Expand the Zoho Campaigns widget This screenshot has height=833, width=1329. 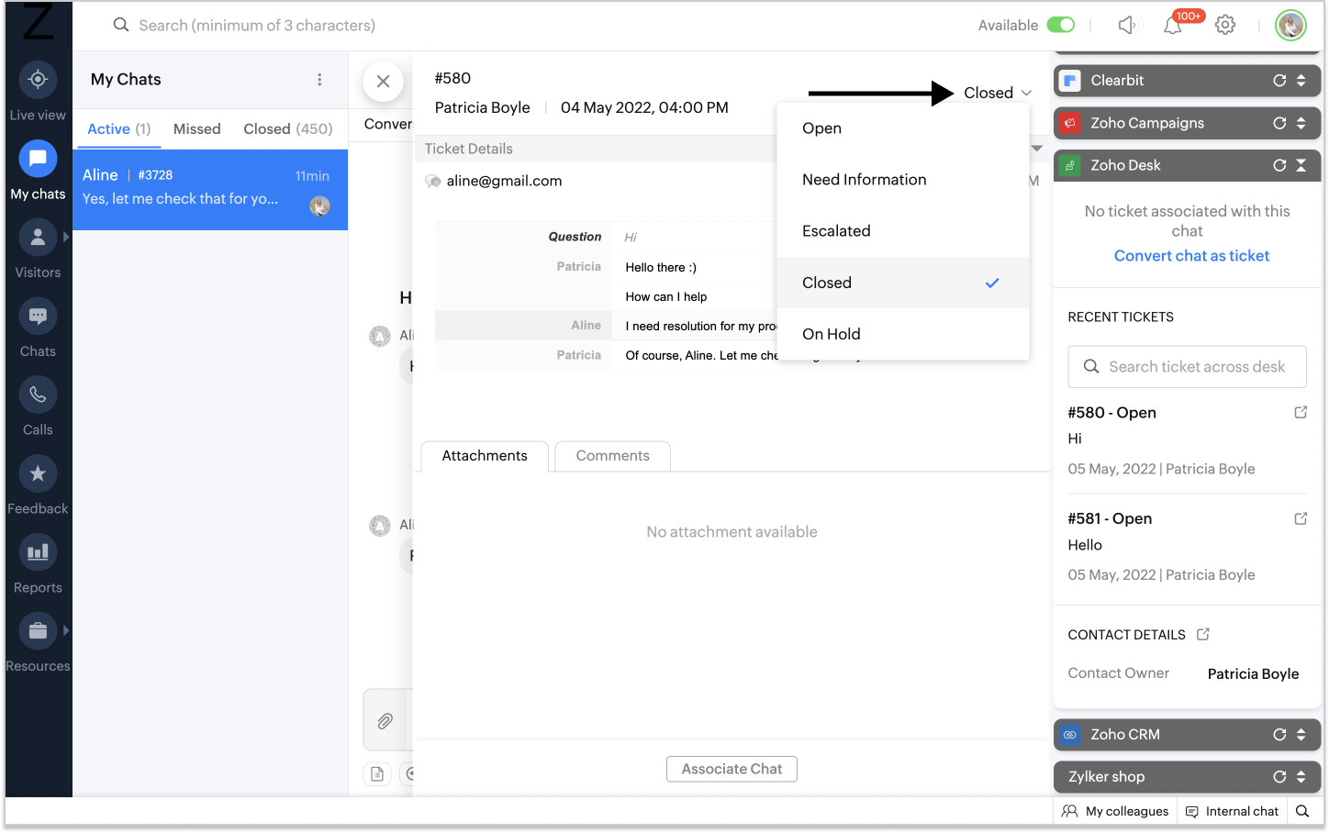(x=1301, y=123)
